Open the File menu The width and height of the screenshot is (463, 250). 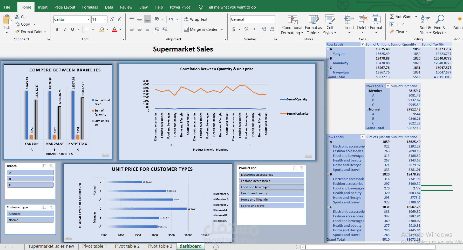[x=7, y=7]
